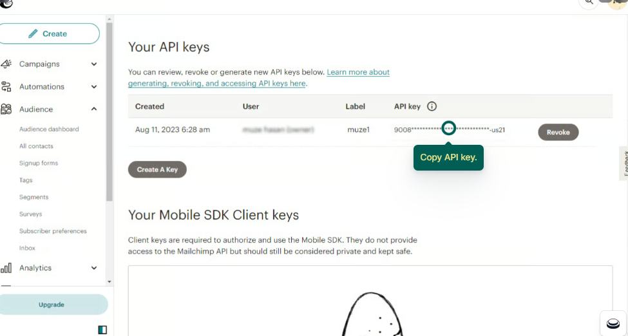The width and height of the screenshot is (628, 336).
Task: Click the Your Mobile SDK Client keys heading
Action: (x=213, y=215)
